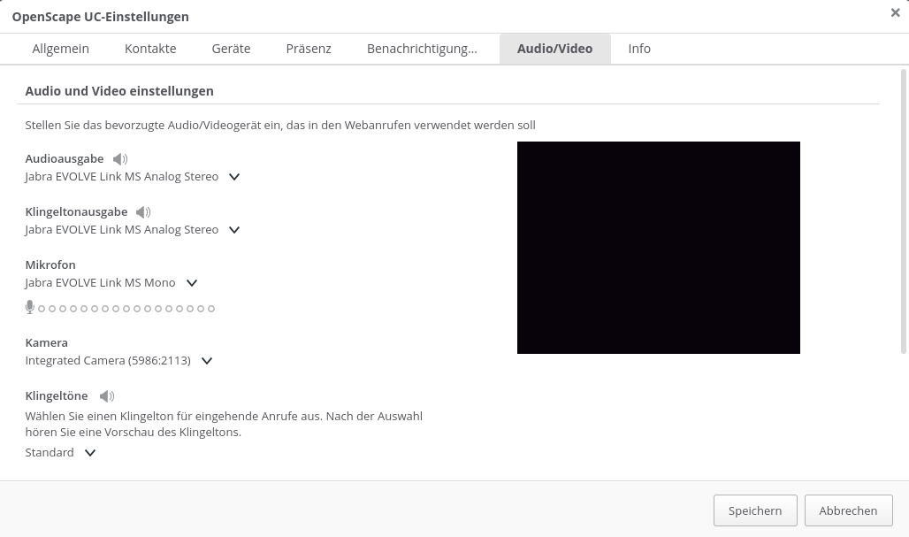Screen dimensions: 909x537
Task: Click the Speichern button
Action: [755, 510]
